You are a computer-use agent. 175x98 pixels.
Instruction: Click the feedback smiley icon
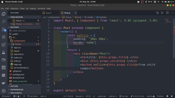coord(167,96)
